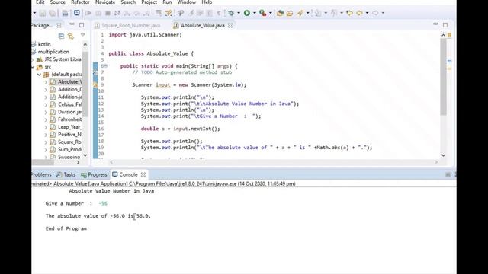This screenshot has height=274, width=488.
Task: Collapse the src folder in the tree
Action: (x=33, y=67)
